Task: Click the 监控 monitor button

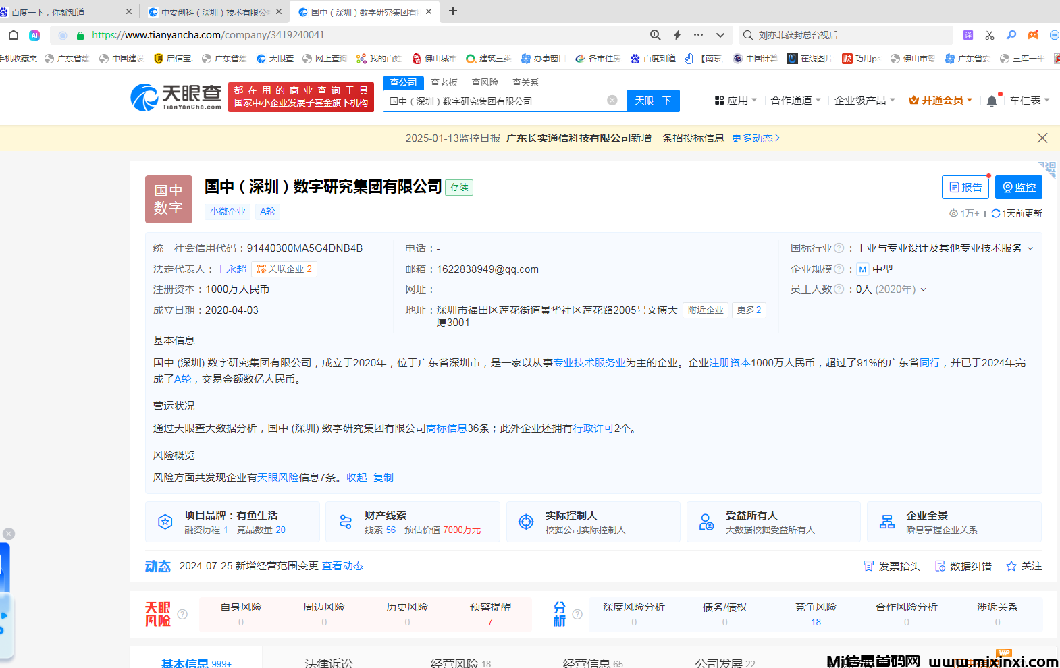Action: coord(1018,188)
